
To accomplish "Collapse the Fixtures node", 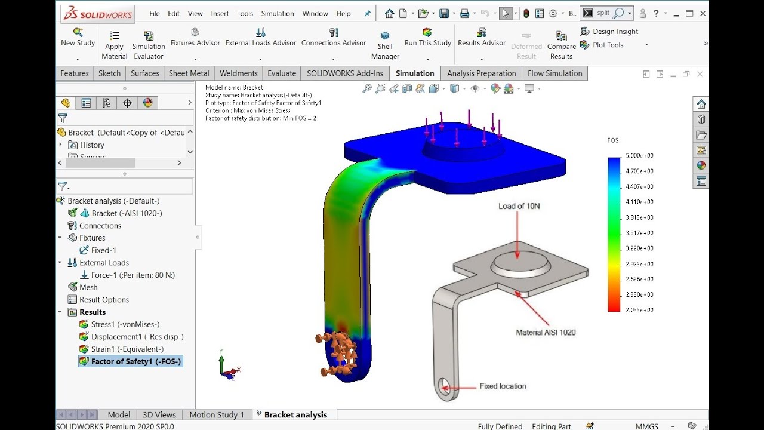I will point(60,238).
